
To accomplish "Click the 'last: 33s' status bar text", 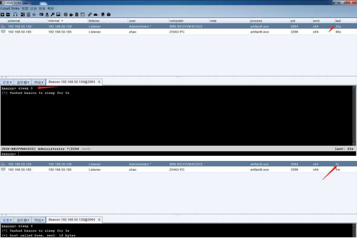I will tap(344, 149).
